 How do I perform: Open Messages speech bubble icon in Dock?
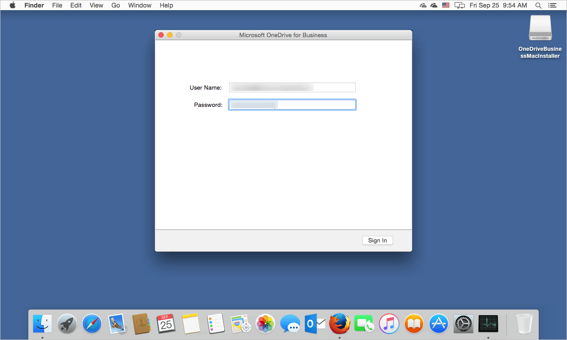click(291, 324)
